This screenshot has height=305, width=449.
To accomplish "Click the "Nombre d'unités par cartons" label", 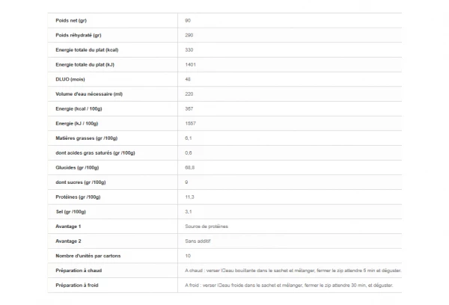I will click(88, 256).
